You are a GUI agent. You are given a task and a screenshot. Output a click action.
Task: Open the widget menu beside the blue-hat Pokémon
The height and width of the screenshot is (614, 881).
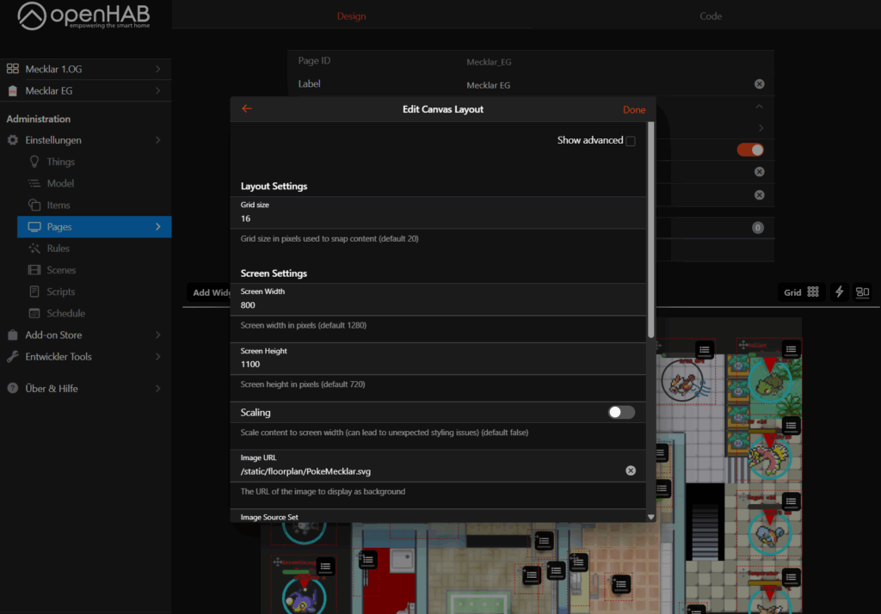[325, 566]
